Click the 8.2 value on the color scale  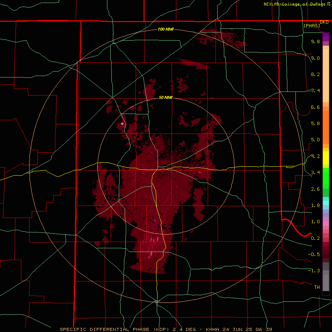pos(315,74)
